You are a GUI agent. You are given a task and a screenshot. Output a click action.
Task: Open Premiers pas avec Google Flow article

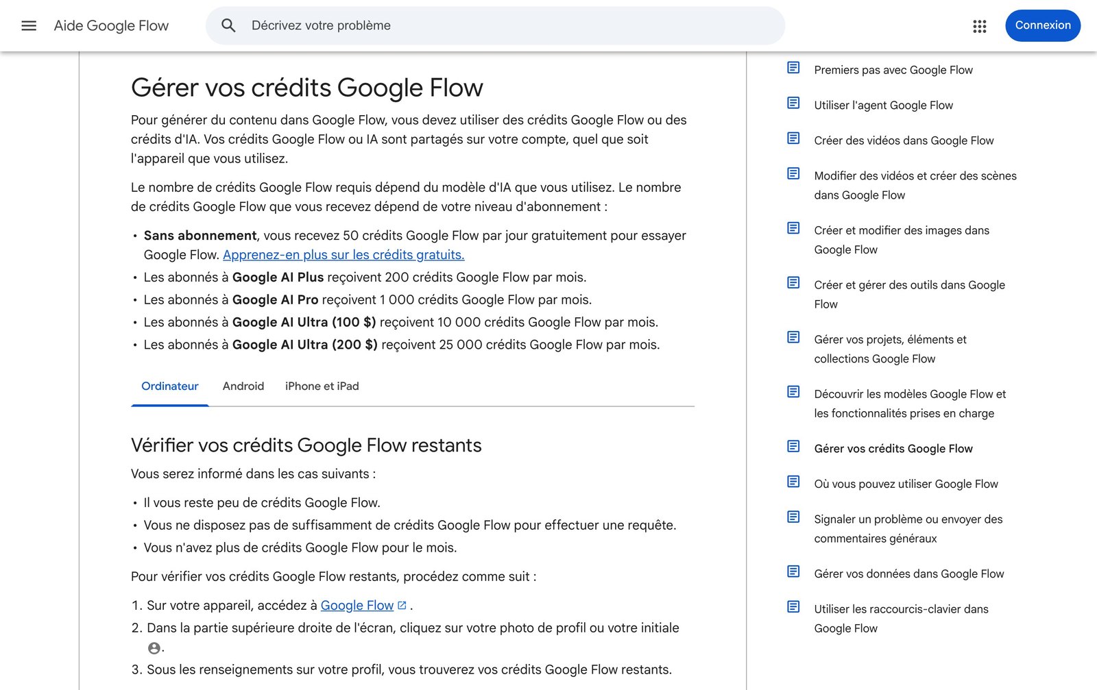[x=893, y=70]
